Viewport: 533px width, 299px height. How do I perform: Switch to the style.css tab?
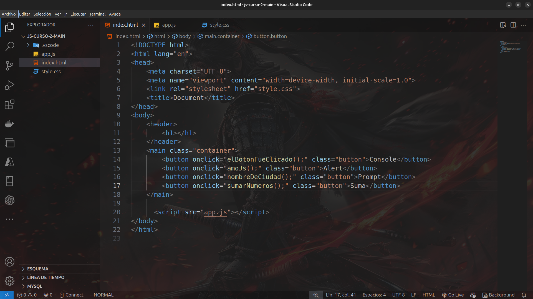point(221,25)
